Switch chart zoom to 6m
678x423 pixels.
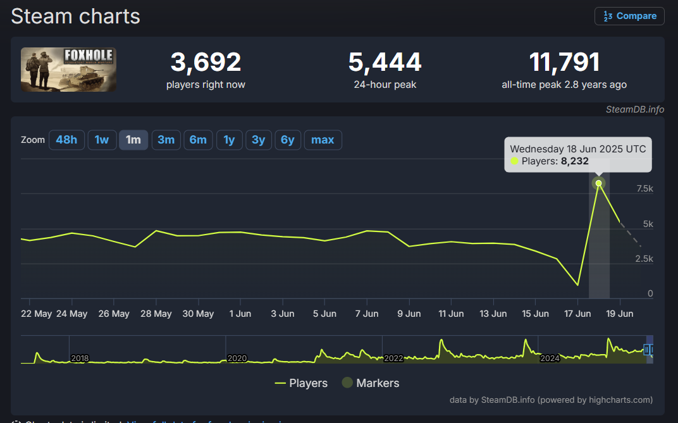pyautogui.click(x=198, y=140)
